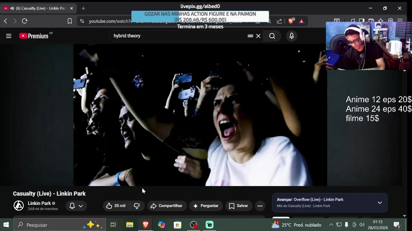Run search with the magnifier button
The image size is (412, 231).
tap(272, 36)
